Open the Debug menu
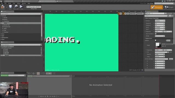Screen dimensions: 175x98 point(19,3)
